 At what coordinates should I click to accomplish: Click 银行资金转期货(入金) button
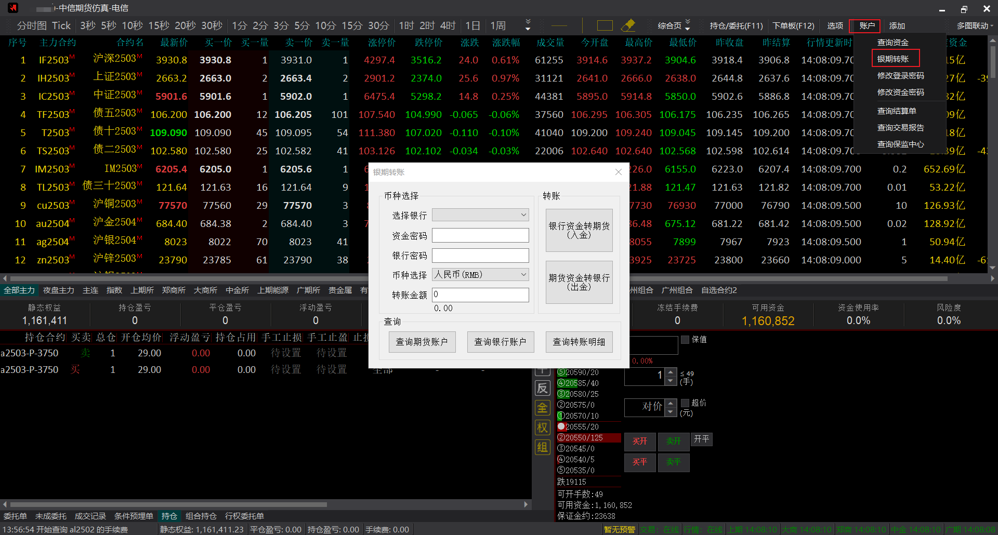pyautogui.click(x=579, y=230)
